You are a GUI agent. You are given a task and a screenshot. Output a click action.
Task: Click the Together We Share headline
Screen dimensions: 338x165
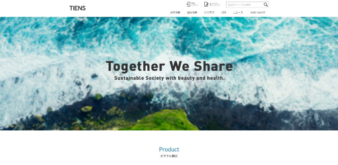click(x=169, y=66)
